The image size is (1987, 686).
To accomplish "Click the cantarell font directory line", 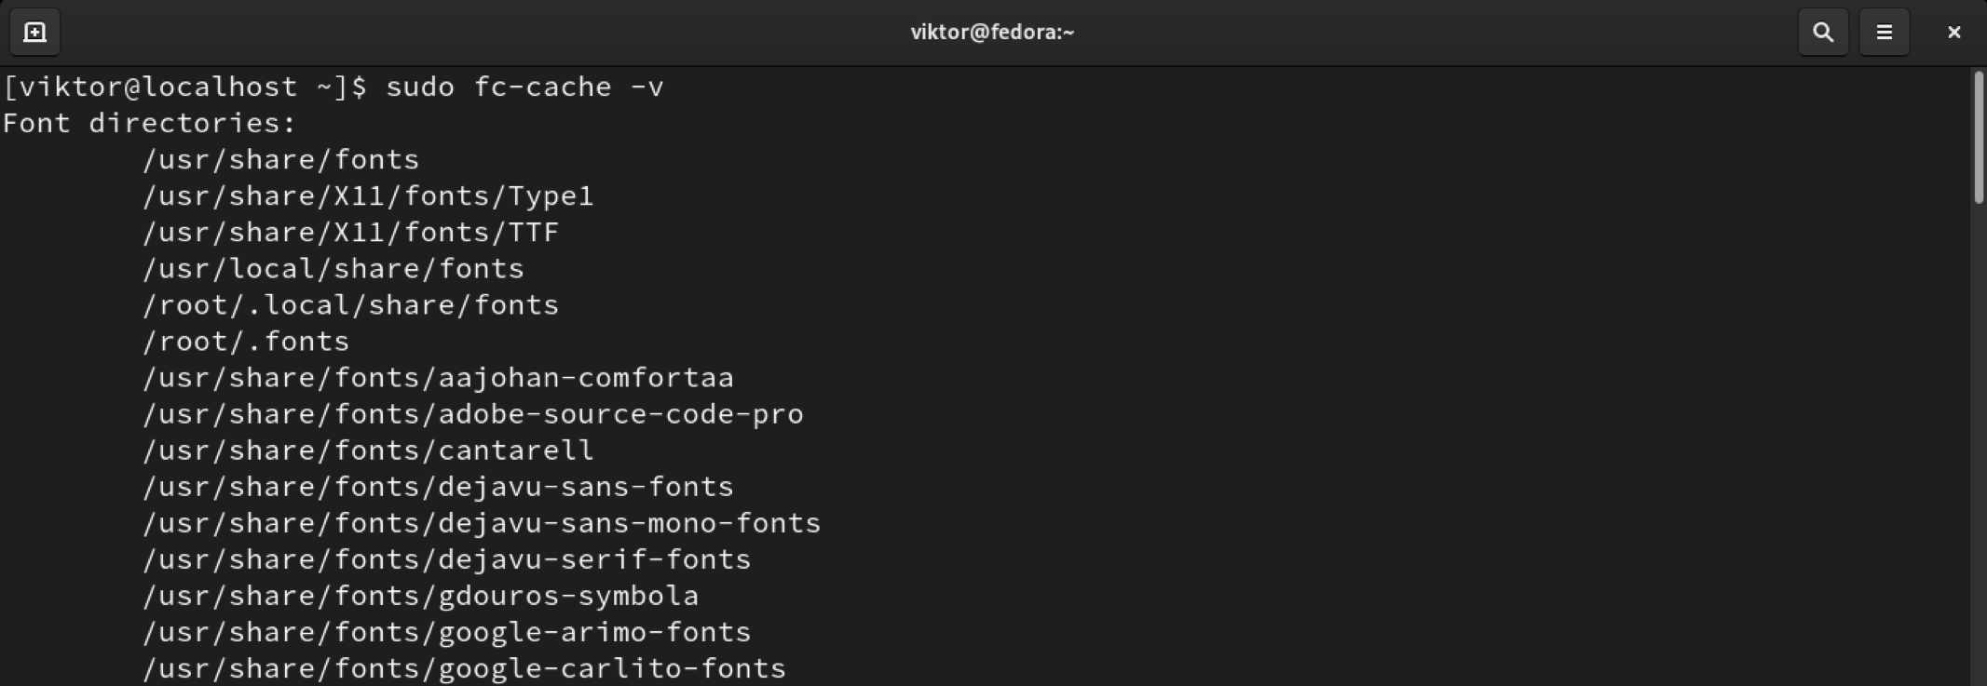I will click(x=368, y=451).
